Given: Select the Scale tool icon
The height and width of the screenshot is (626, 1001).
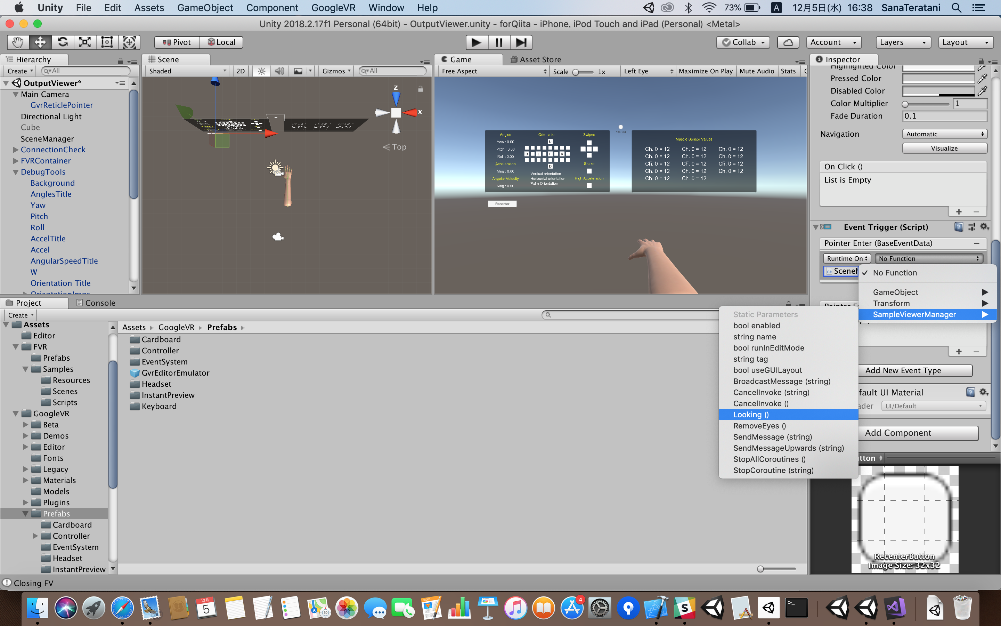Looking at the screenshot, I should (85, 42).
